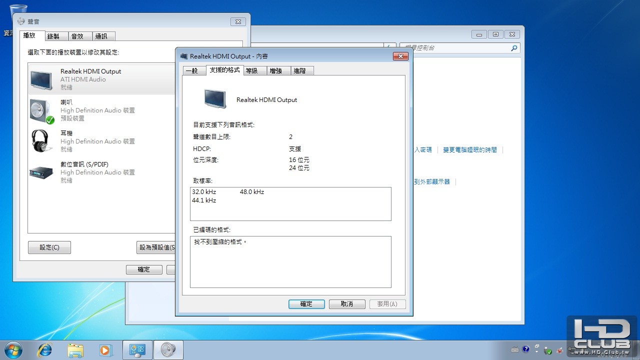Click the red ATI tray icon
Viewport: 640px width, 360px height.
[560, 350]
